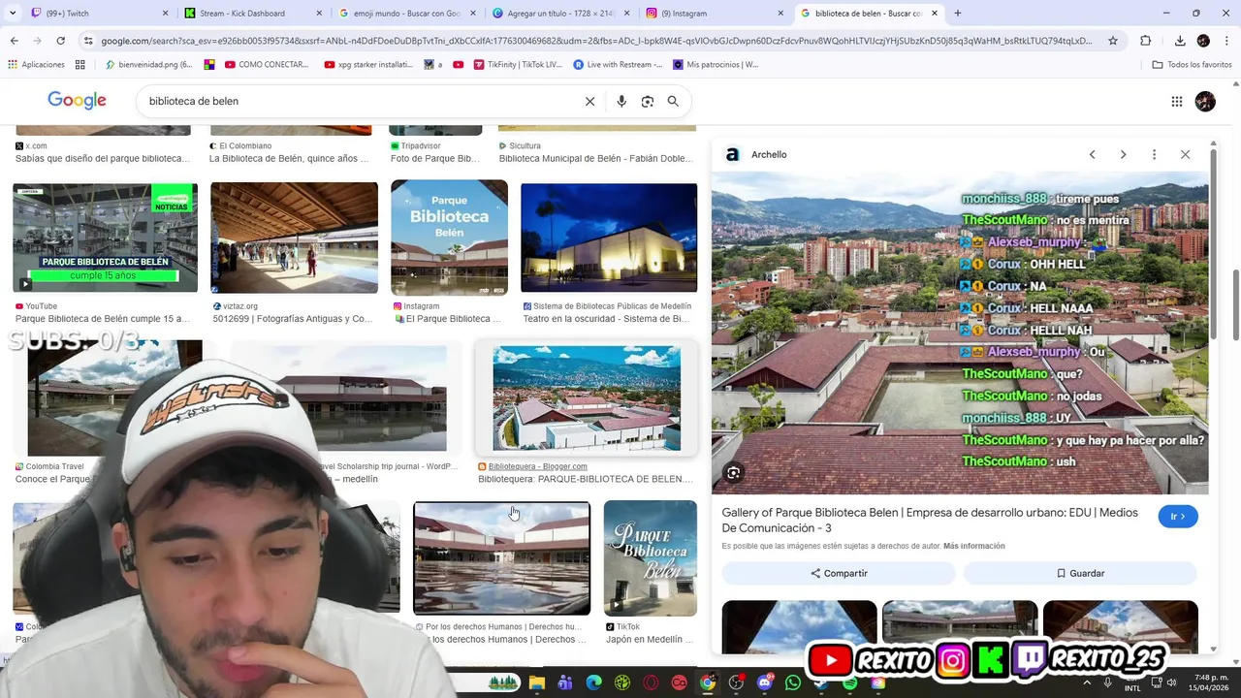Image resolution: width=1241 pixels, height=698 pixels.
Task: Open the tab search dropdown arrow
Action: pos(12,13)
